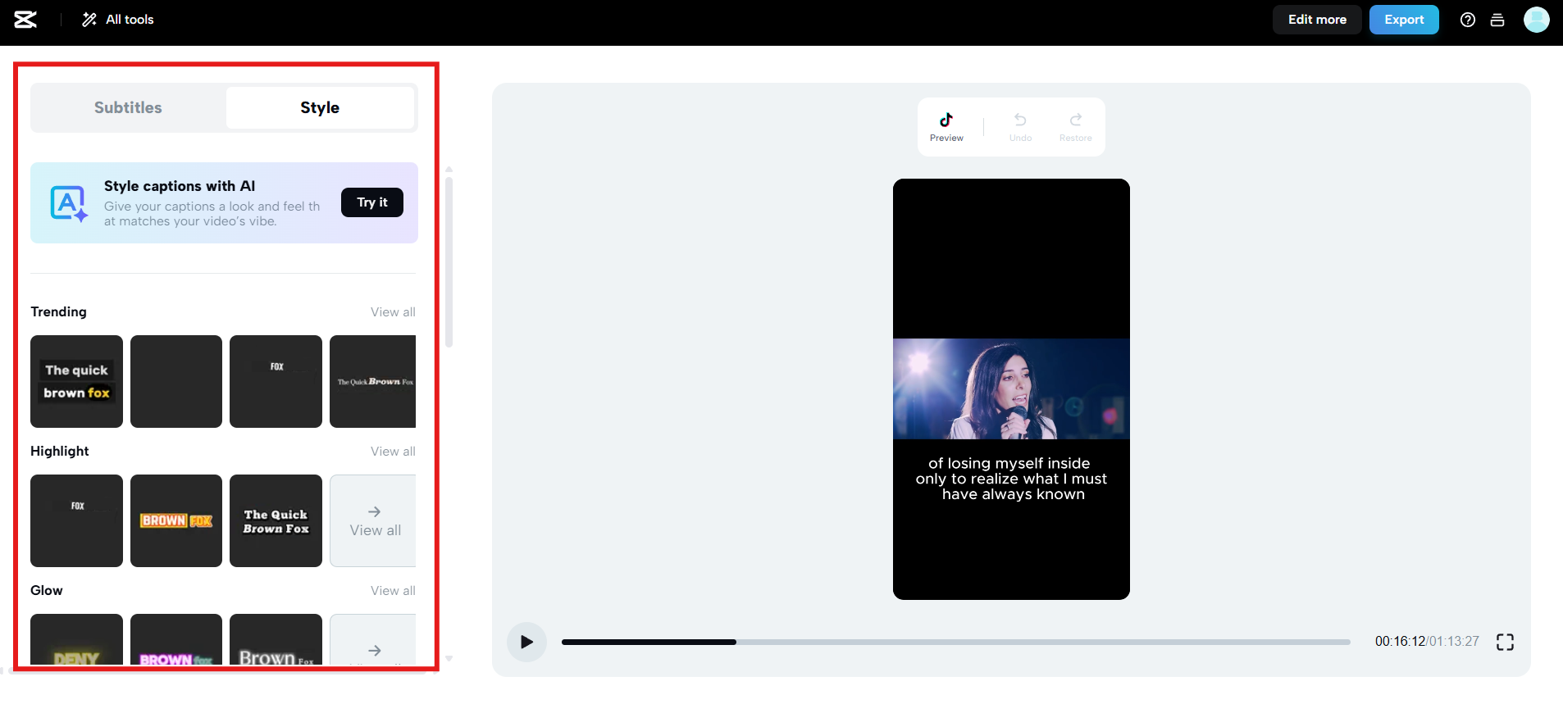1563x704 pixels.
Task: Choose 'The quick brown fox' Trending style
Action: pos(76,381)
